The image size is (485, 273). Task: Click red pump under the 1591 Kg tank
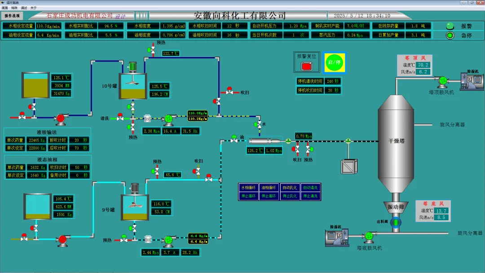tap(62, 240)
